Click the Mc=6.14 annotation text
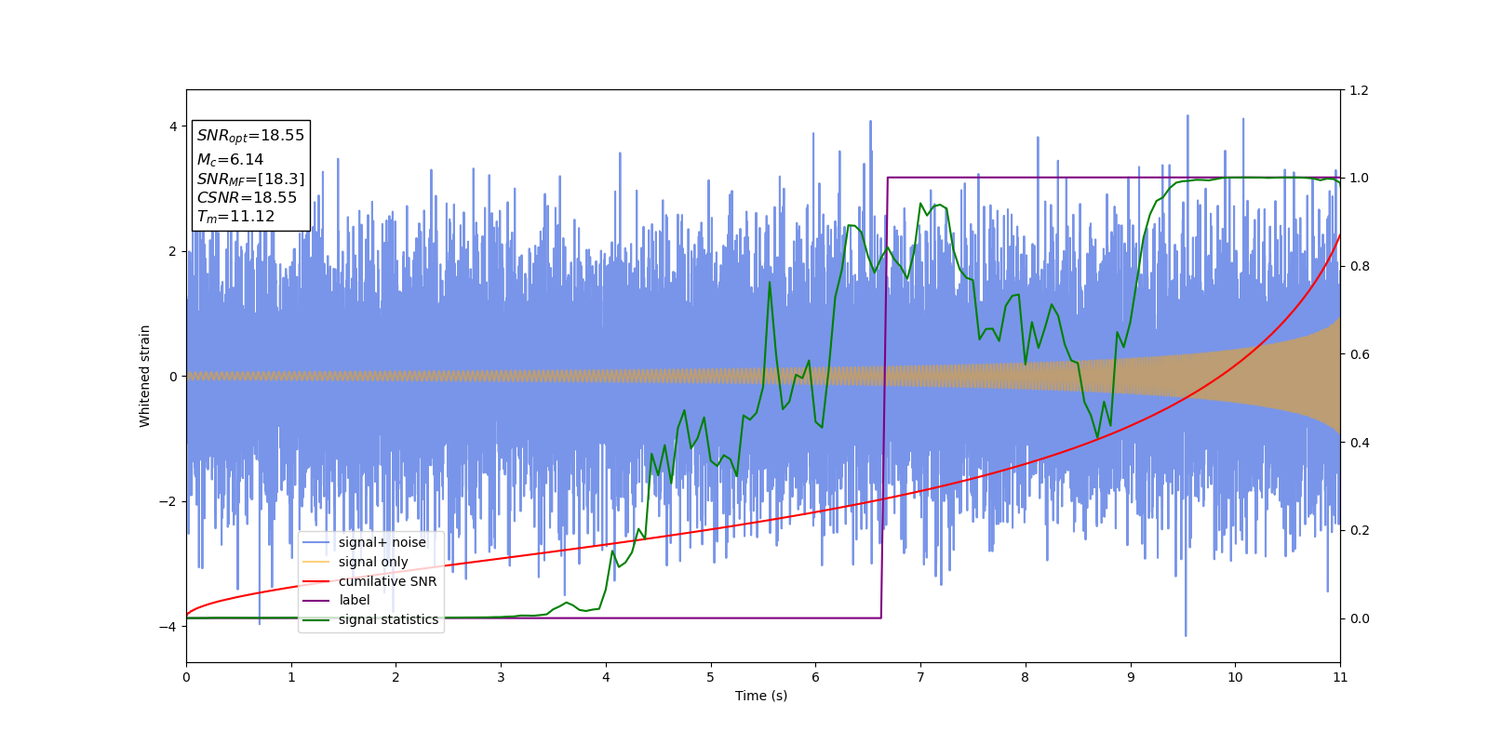This screenshot has height=744, width=1489. coord(230,160)
